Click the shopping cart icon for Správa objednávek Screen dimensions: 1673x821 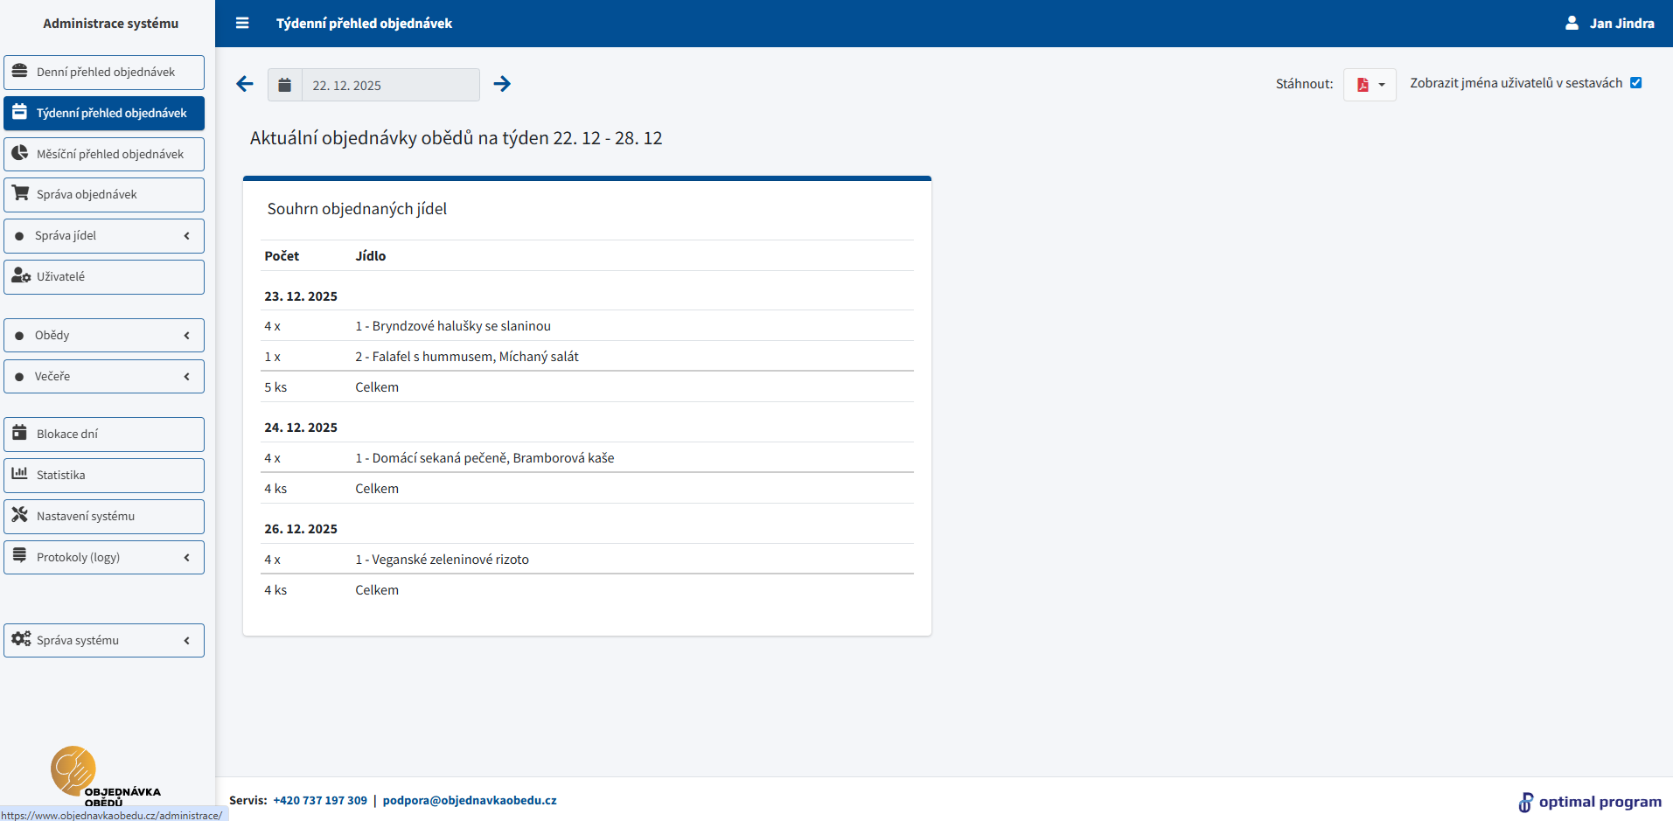coord(20,193)
